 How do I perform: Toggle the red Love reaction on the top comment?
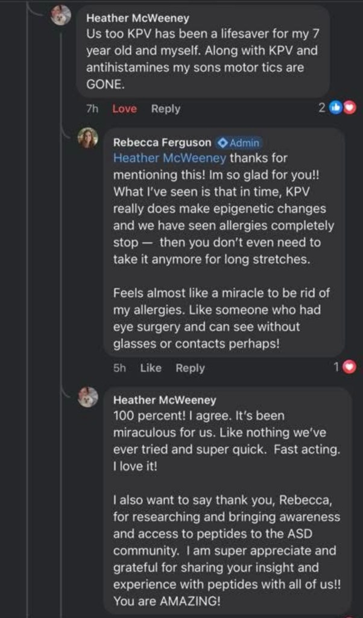pyautogui.click(x=124, y=109)
